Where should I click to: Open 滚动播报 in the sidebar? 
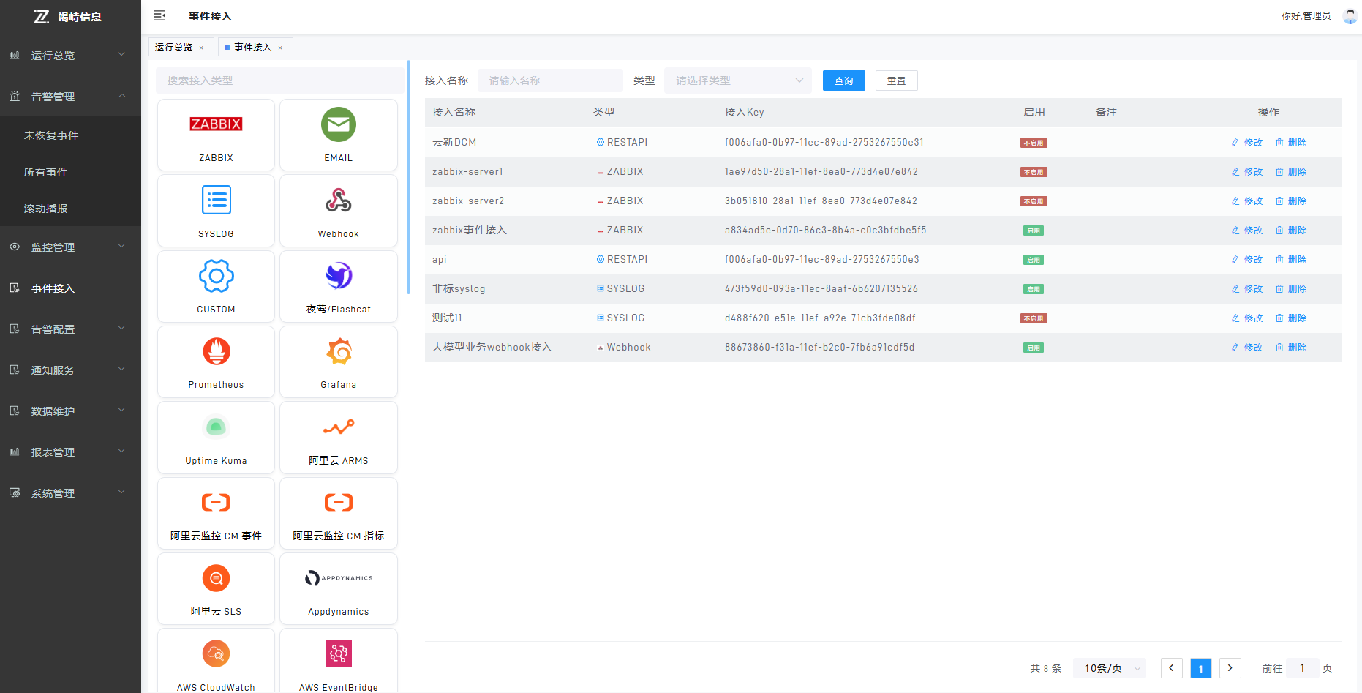[x=70, y=209]
